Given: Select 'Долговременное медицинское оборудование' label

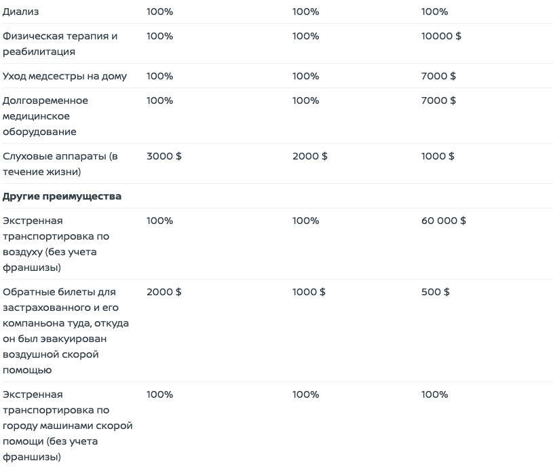Looking at the screenshot, I should (x=45, y=116).
